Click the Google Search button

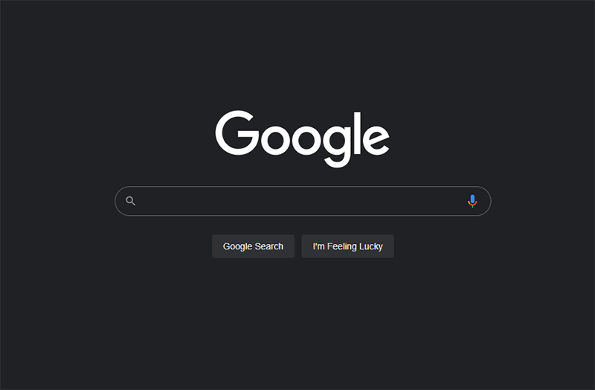point(253,246)
